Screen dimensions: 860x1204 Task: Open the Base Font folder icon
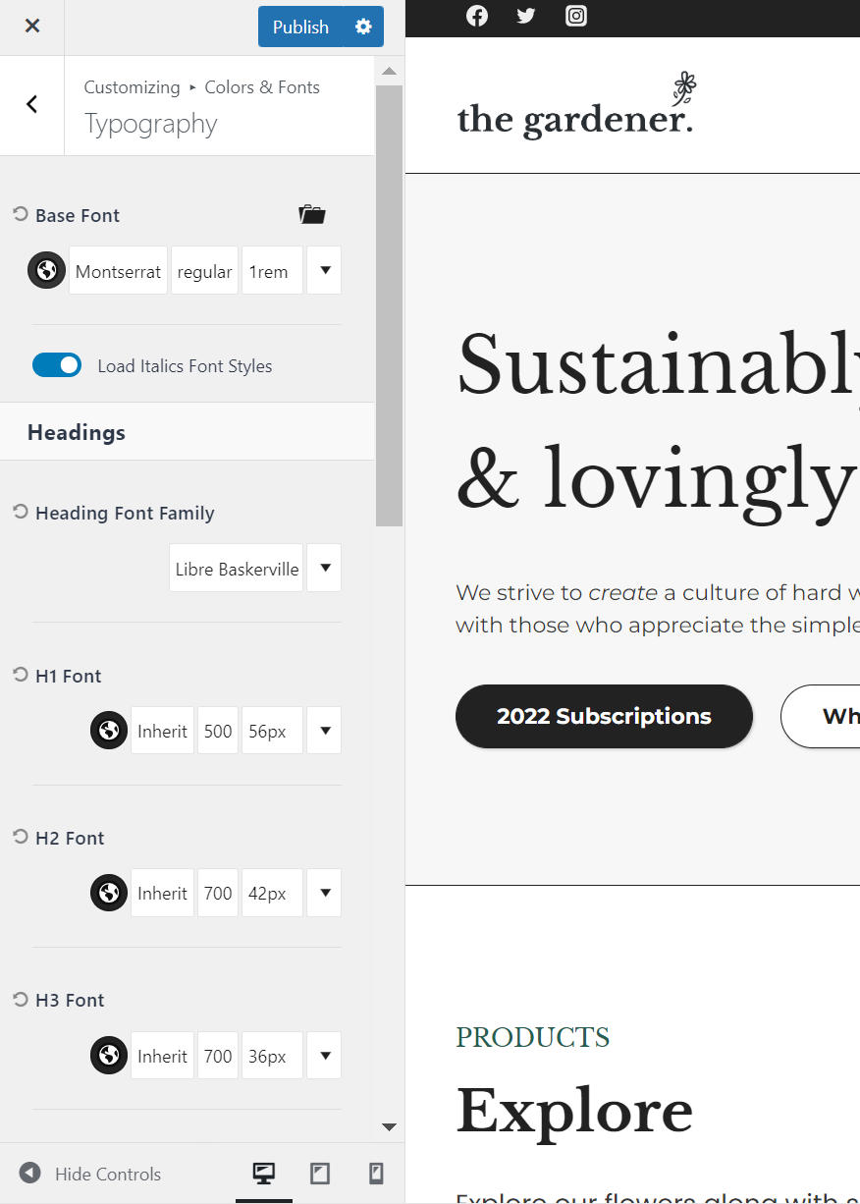click(312, 214)
